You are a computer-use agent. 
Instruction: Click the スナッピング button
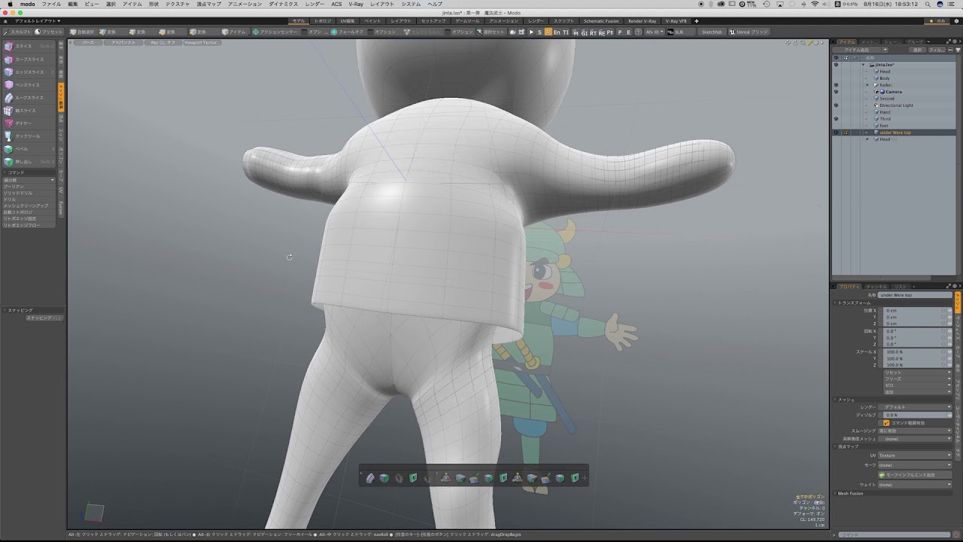click(x=44, y=318)
